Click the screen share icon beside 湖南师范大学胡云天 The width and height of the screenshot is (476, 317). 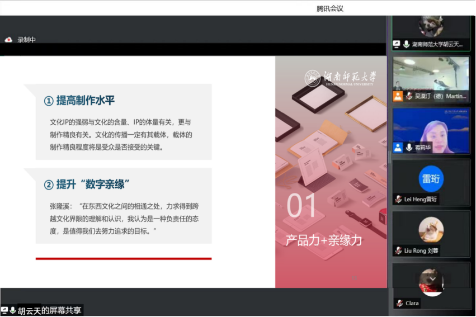click(397, 44)
